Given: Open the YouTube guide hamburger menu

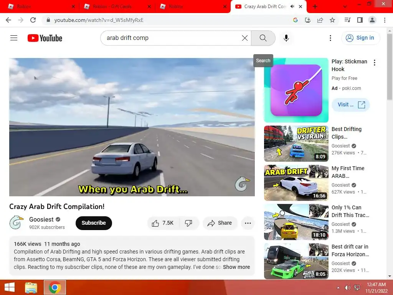Looking at the screenshot, I should click(x=14, y=38).
